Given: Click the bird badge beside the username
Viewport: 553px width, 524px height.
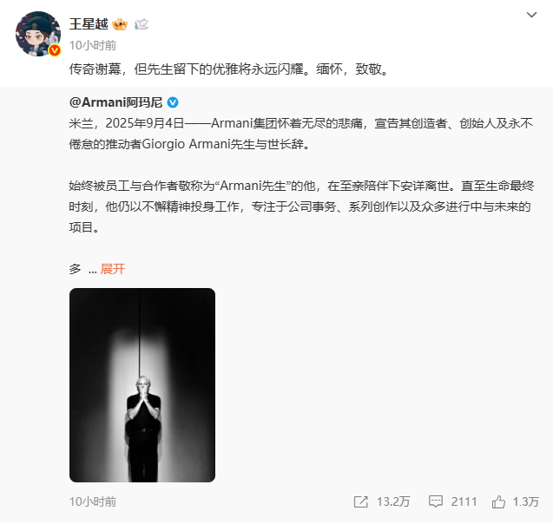Looking at the screenshot, I should tap(142, 24).
